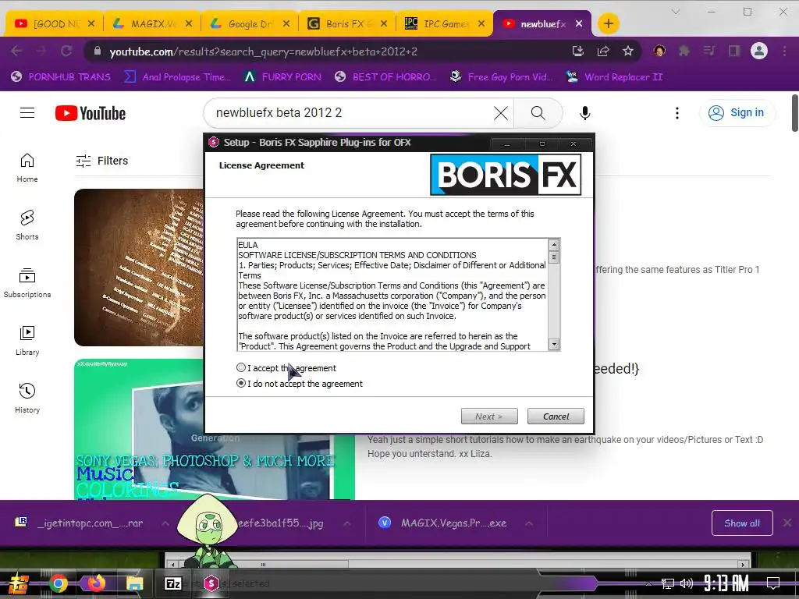Start voice search with microphone icon
This screenshot has width=799, height=599.
click(585, 113)
